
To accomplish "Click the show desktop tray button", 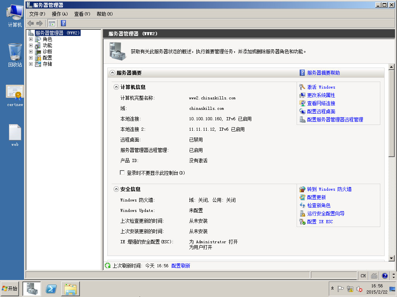I will pyautogui.click(x=392, y=288).
